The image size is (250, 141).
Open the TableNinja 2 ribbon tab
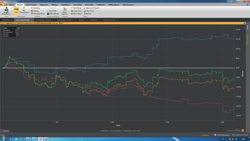coord(66,5)
